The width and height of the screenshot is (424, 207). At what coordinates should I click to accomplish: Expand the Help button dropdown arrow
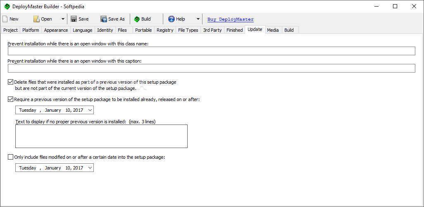point(198,19)
